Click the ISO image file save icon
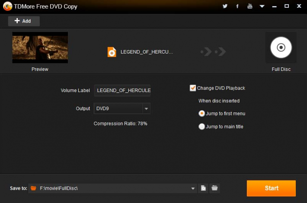The image size is (307, 203). 203,188
